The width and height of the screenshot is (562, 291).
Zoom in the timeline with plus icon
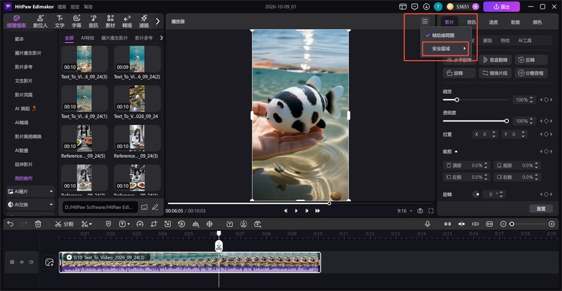pos(552,224)
